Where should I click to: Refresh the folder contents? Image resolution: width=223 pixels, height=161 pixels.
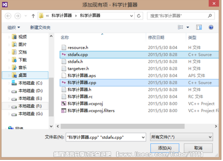[x=139, y=16]
